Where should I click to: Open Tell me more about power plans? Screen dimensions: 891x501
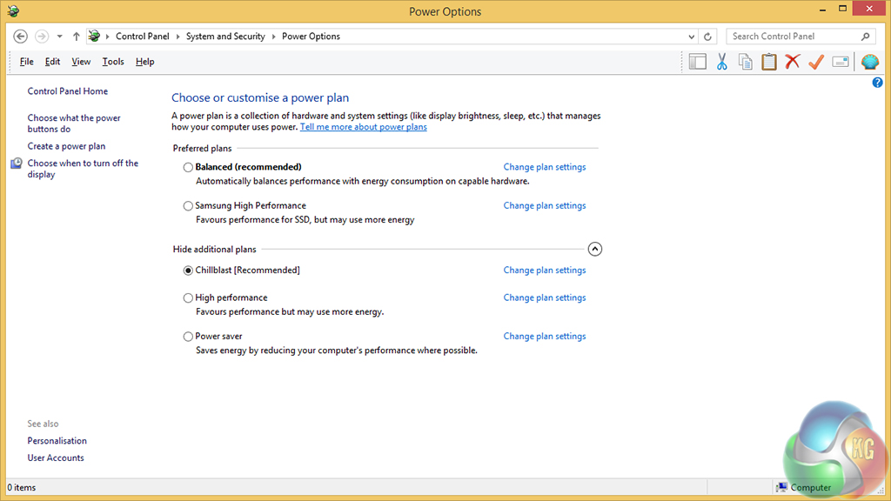pyautogui.click(x=363, y=127)
